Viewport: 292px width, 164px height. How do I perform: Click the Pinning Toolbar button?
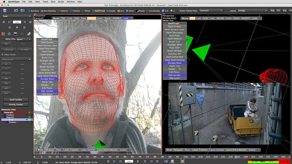[x=16, y=104]
